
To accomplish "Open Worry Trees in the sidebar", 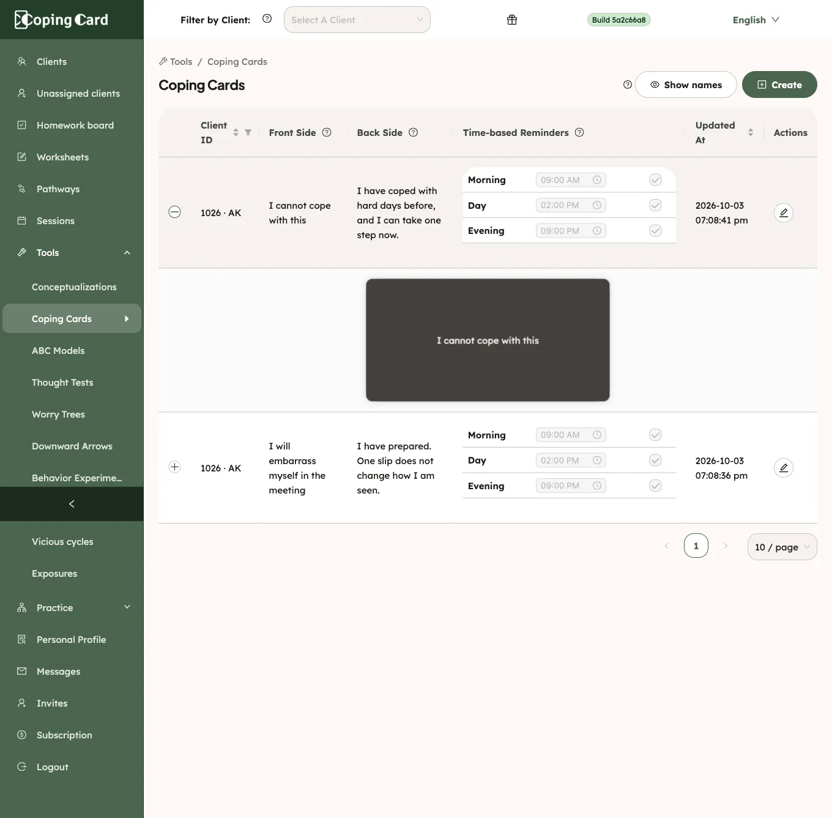I will click(x=72, y=414).
